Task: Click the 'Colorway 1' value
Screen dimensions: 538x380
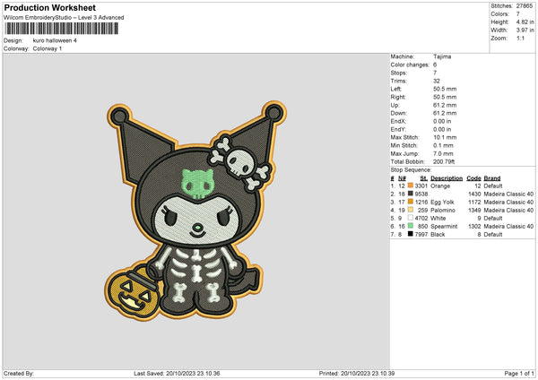Action: [x=48, y=48]
